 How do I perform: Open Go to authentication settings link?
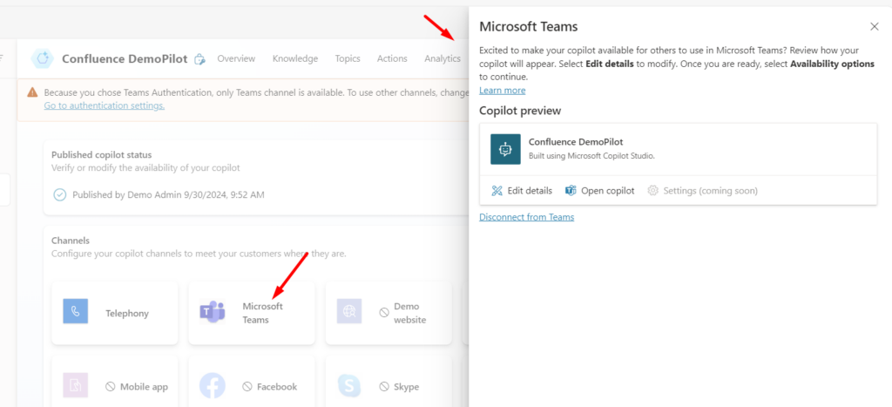[104, 105]
